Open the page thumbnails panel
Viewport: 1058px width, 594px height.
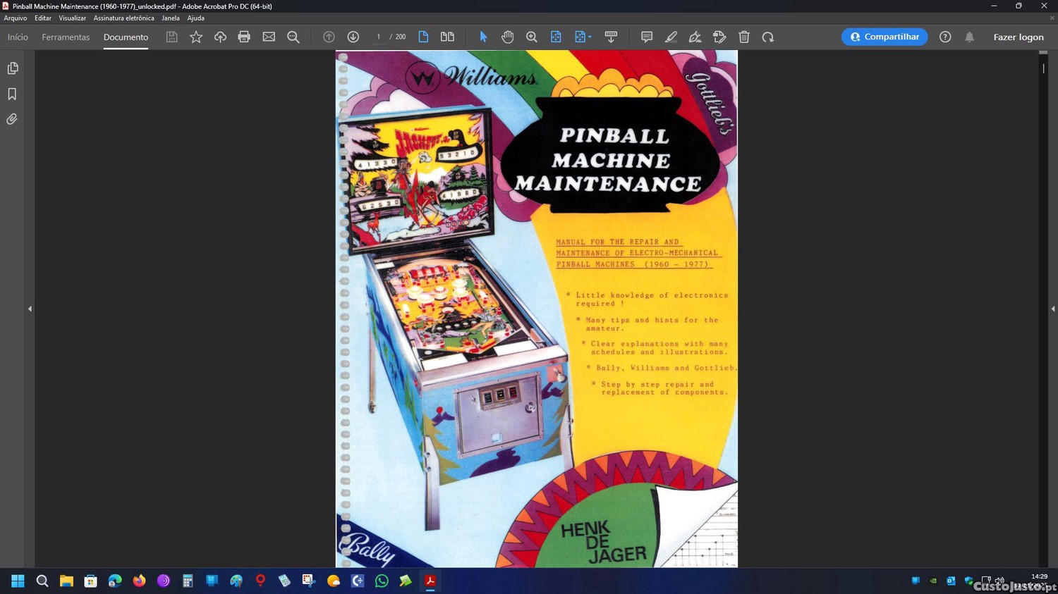(x=13, y=68)
